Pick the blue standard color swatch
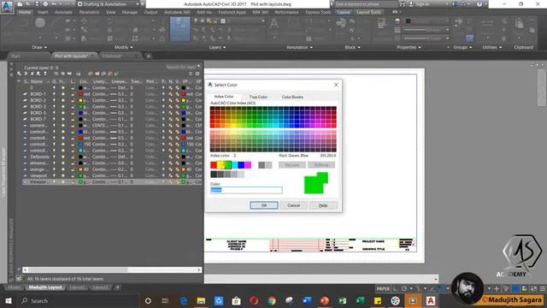Image resolution: width=547 pixels, height=308 pixels. click(241, 165)
